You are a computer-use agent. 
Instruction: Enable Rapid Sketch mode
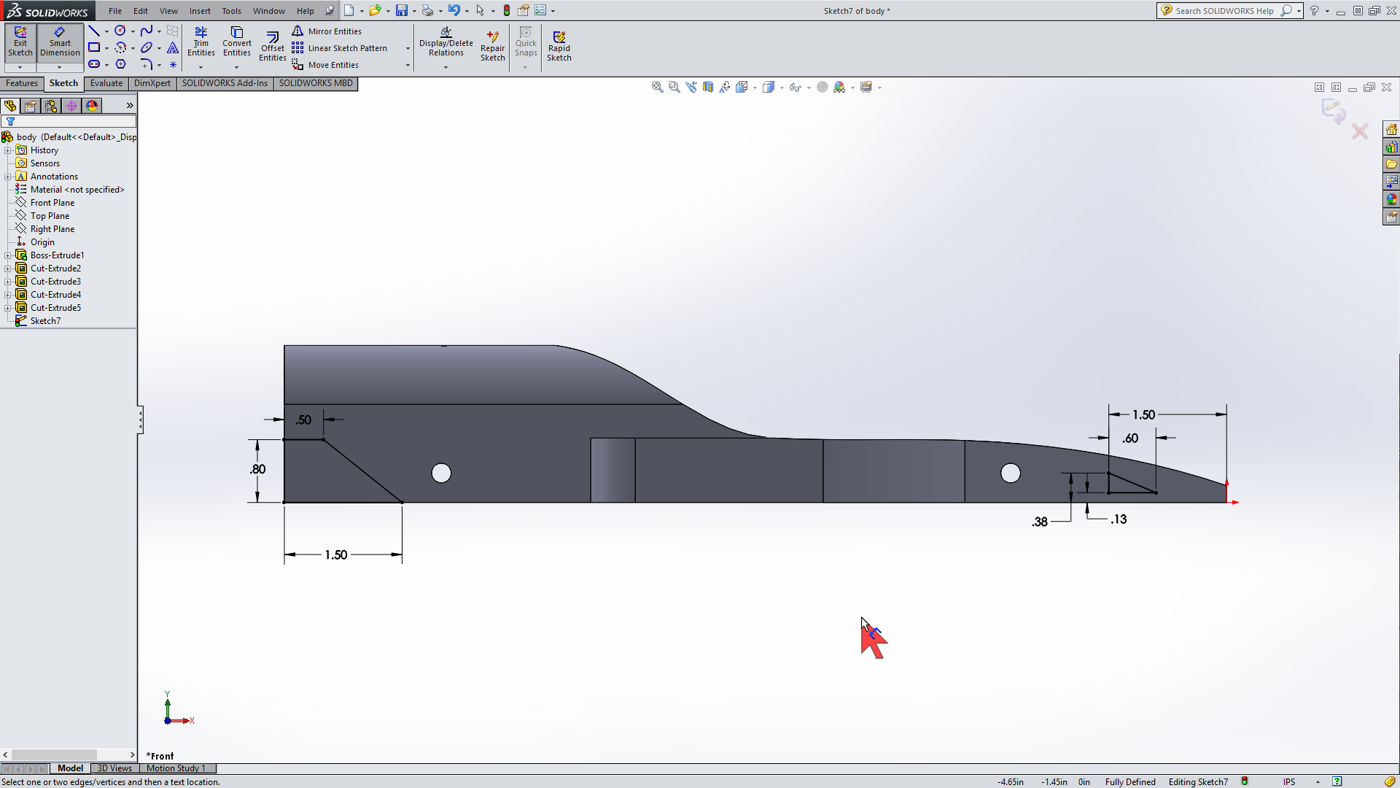[560, 42]
